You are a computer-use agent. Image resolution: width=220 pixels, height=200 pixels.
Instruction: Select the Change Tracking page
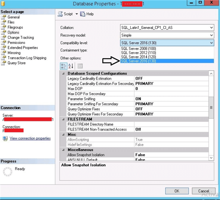click(20, 38)
